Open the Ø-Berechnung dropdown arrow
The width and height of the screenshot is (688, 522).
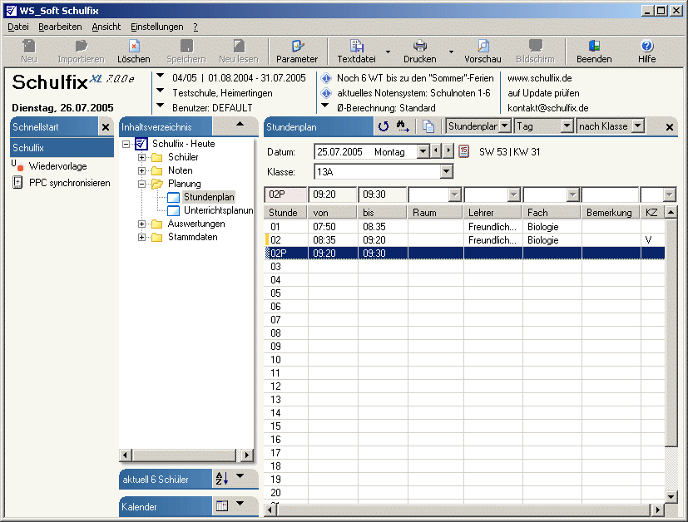click(325, 106)
